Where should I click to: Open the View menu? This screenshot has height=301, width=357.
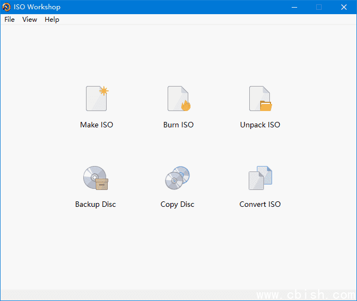(x=29, y=20)
